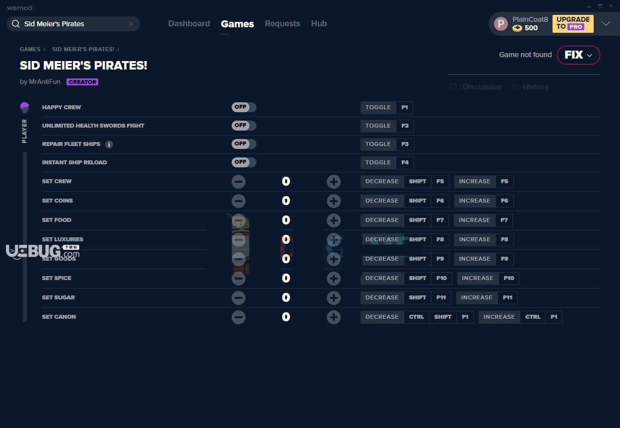The image size is (620, 428).
Task: Click the Set Sugar DECREASE SHIFT F11 hotkey
Action: pos(406,298)
